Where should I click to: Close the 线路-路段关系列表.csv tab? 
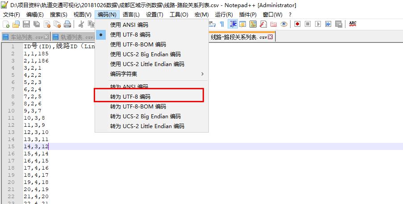[270, 37]
